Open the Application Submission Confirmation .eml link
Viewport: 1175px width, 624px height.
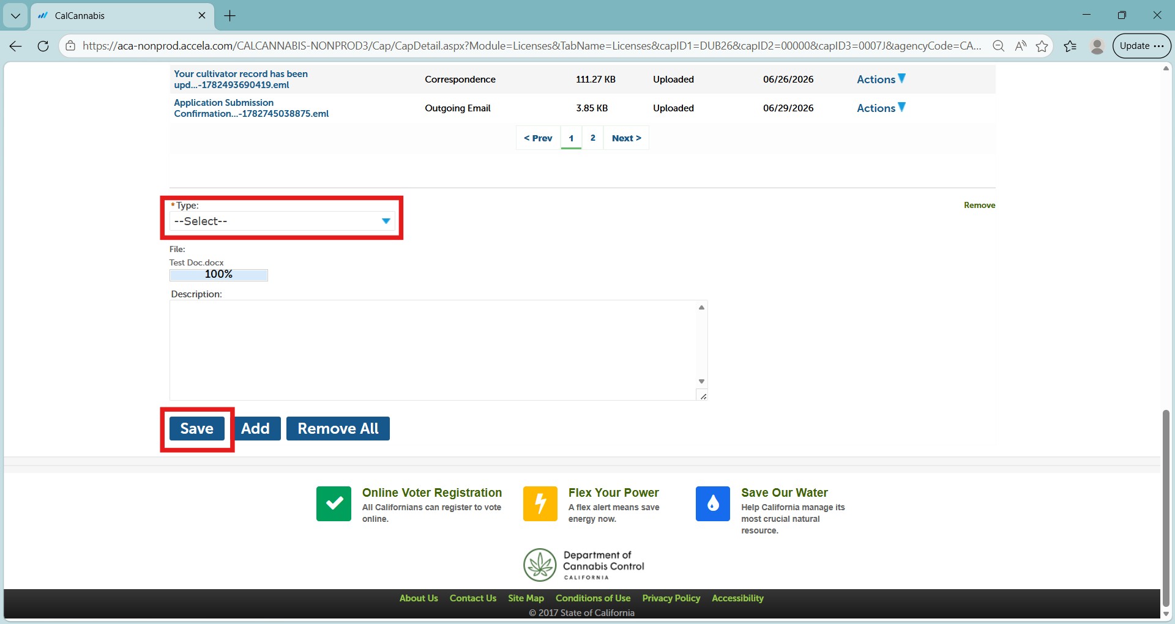pyautogui.click(x=251, y=108)
